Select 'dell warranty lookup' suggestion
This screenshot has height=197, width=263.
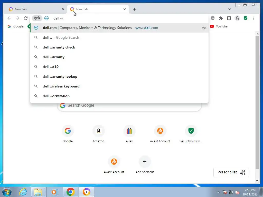(119, 76)
